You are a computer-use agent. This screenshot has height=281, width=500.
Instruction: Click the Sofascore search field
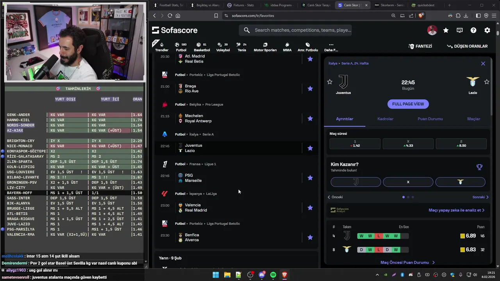coord(296,30)
